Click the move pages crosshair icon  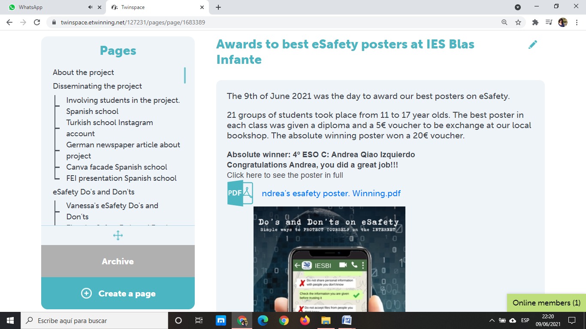[x=118, y=235]
